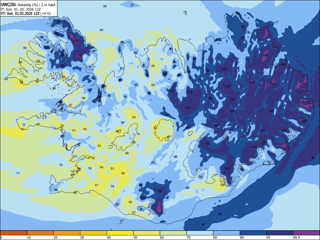Click the map value '82' on the west coast
320x240 pixels.
(6, 79)
